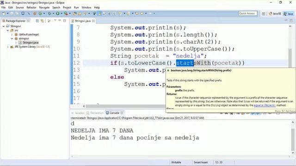Open the External Tools dropdown arrow
Screen dimensions: 296x166
pos(70,13)
